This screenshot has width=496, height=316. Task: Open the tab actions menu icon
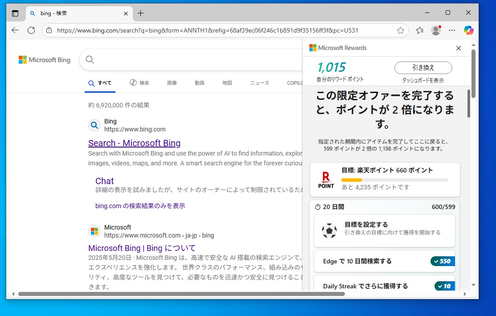[x=15, y=13]
